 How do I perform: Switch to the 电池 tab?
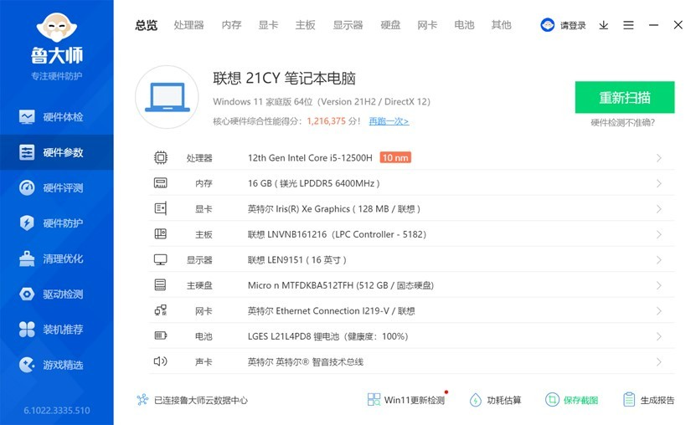point(464,25)
